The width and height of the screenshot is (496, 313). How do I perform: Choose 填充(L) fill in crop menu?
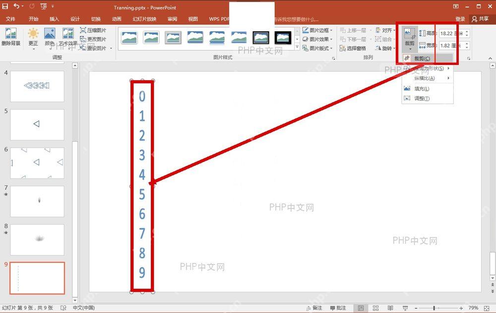[x=428, y=89]
